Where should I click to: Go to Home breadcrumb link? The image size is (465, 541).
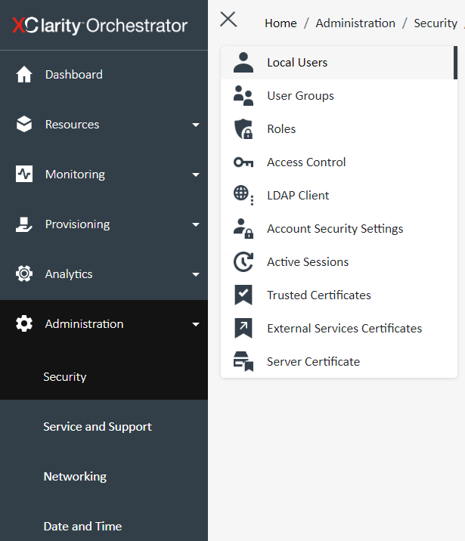click(x=281, y=23)
